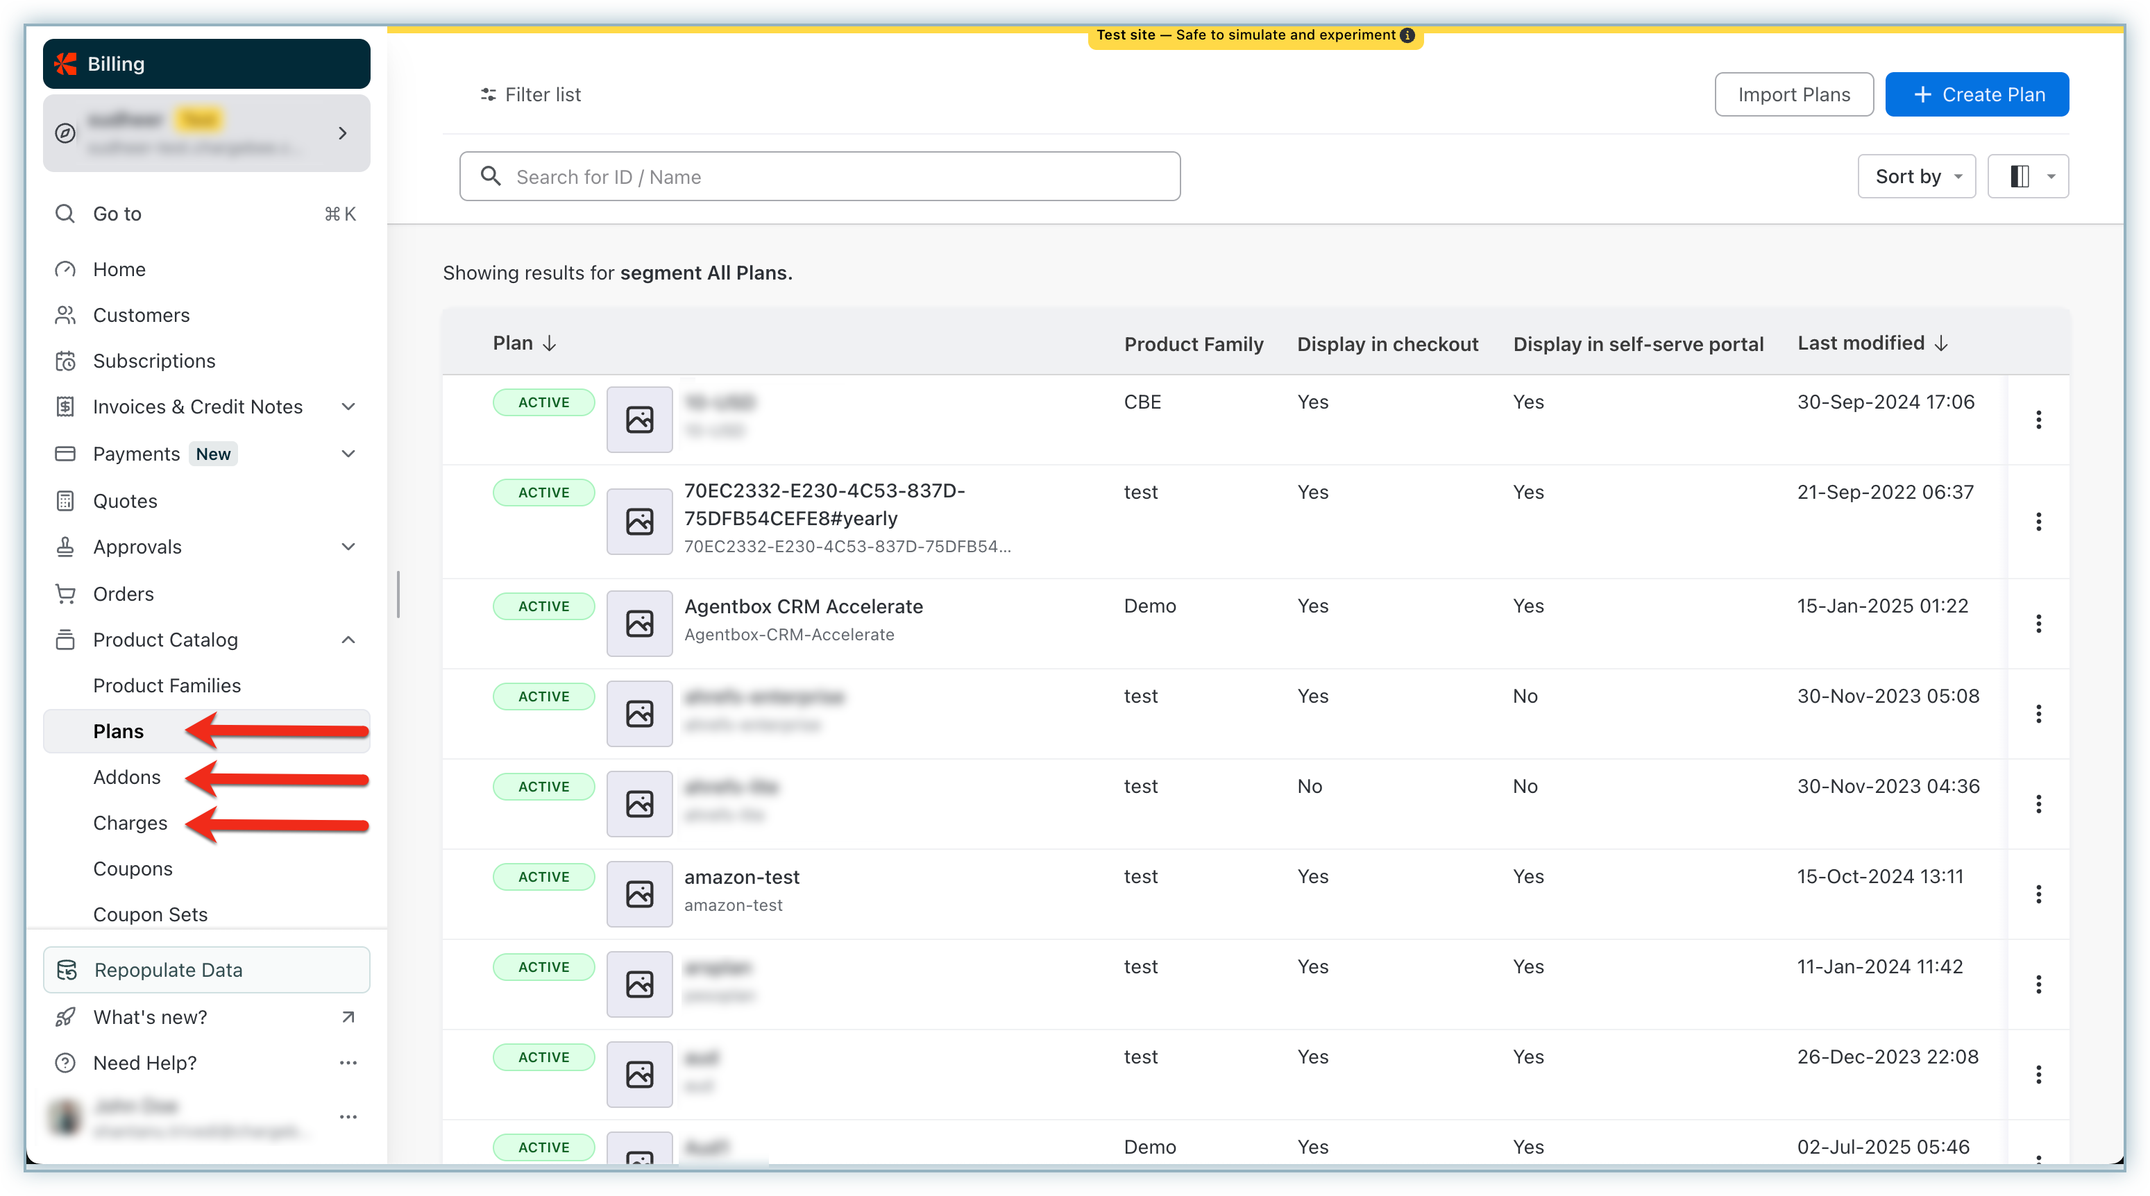The height and width of the screenshot is (1196, 2150).
Task: Click the Create Plan button
Action: point(1977,94)
